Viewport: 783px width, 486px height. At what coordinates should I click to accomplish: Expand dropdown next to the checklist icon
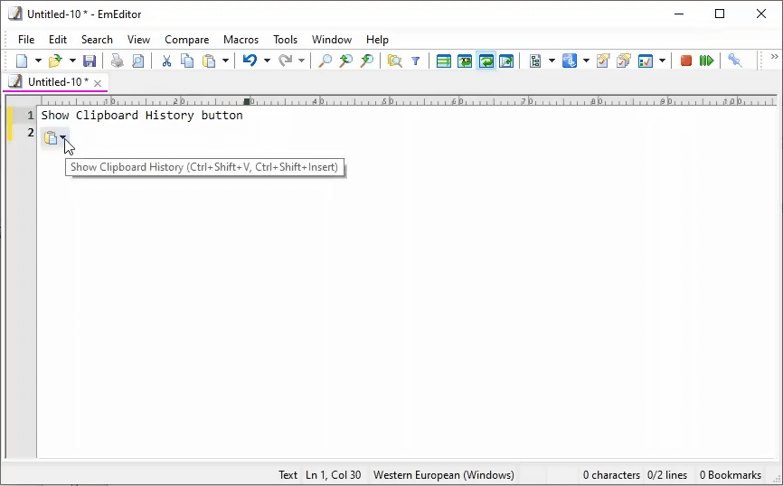(662, 61)
